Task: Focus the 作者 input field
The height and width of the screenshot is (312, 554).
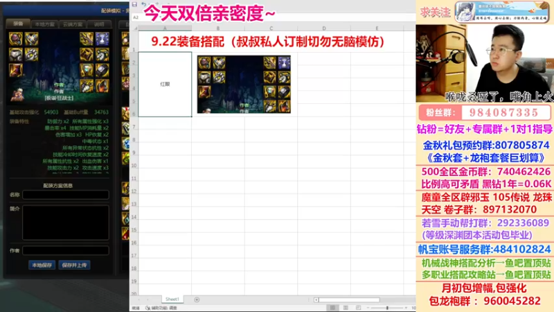Action: tap(66, 250)
